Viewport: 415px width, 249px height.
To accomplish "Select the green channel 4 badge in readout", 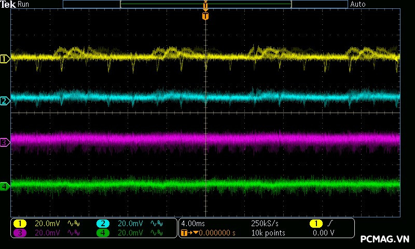I will pyautogui.click(x=103, y=233).
